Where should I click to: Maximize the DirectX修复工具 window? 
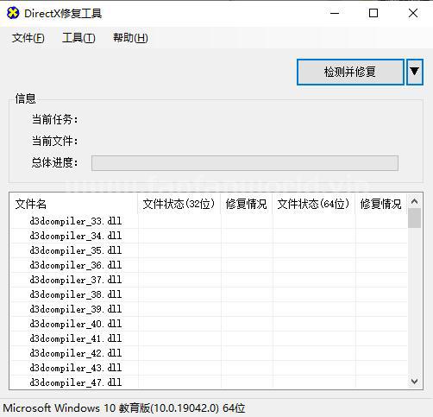click(373, 13)
